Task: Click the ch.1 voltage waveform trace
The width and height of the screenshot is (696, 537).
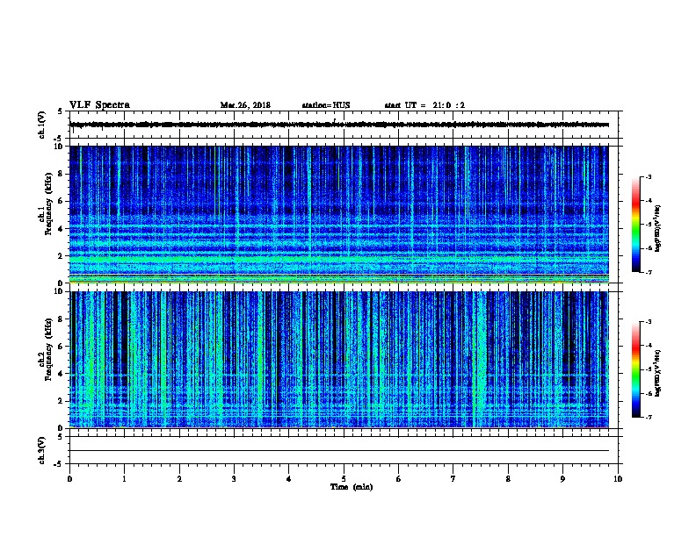Action: 339,125
